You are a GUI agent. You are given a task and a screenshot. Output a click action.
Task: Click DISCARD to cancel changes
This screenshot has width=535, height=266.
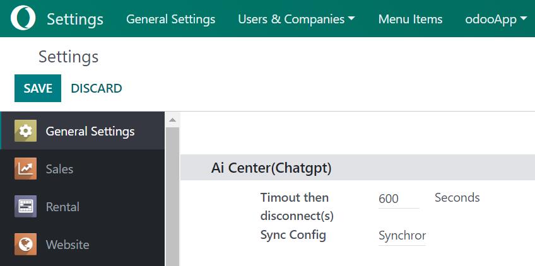(97, 88)
